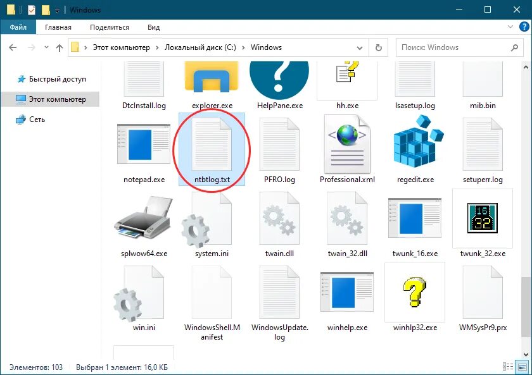The image size is (532, 375).
Task: Open Customize Quick Access Toolbar dropdown
Action: coord(57,11)
